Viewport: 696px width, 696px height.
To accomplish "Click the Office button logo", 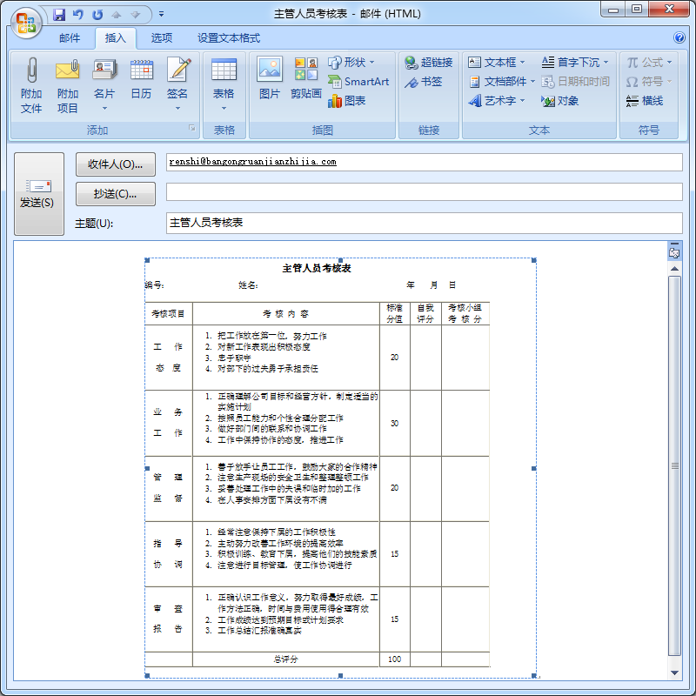I will (26, 23).
